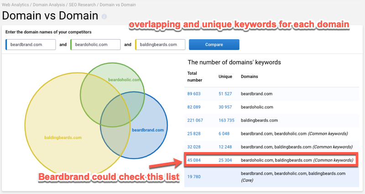This screenshot has height=194, width=365.
Task: Open SEO Research breadcrumb link
Action: [82, 5]
